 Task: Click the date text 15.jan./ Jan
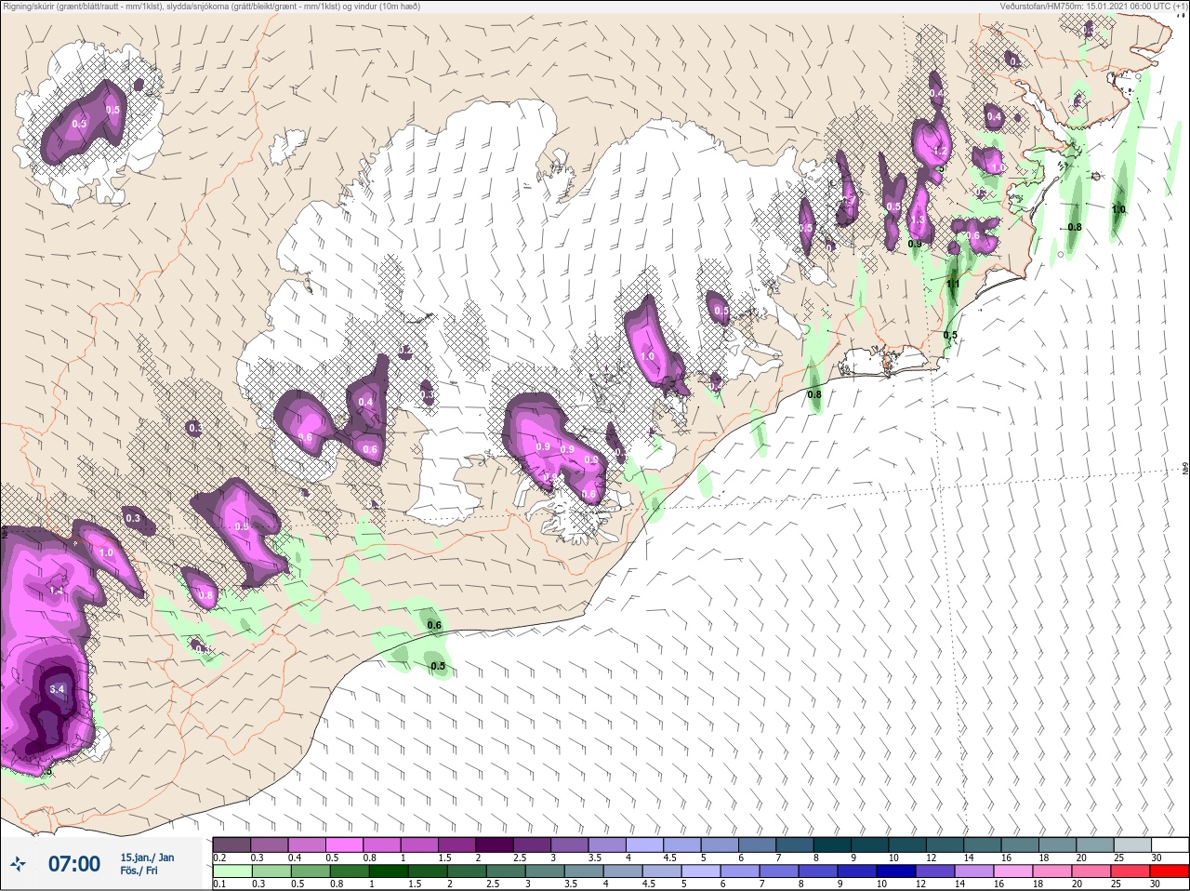click(147, 858)
